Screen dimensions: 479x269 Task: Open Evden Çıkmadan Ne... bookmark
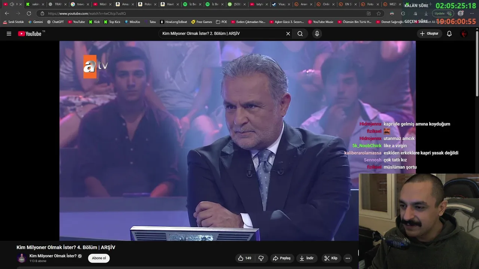(248, 22)
